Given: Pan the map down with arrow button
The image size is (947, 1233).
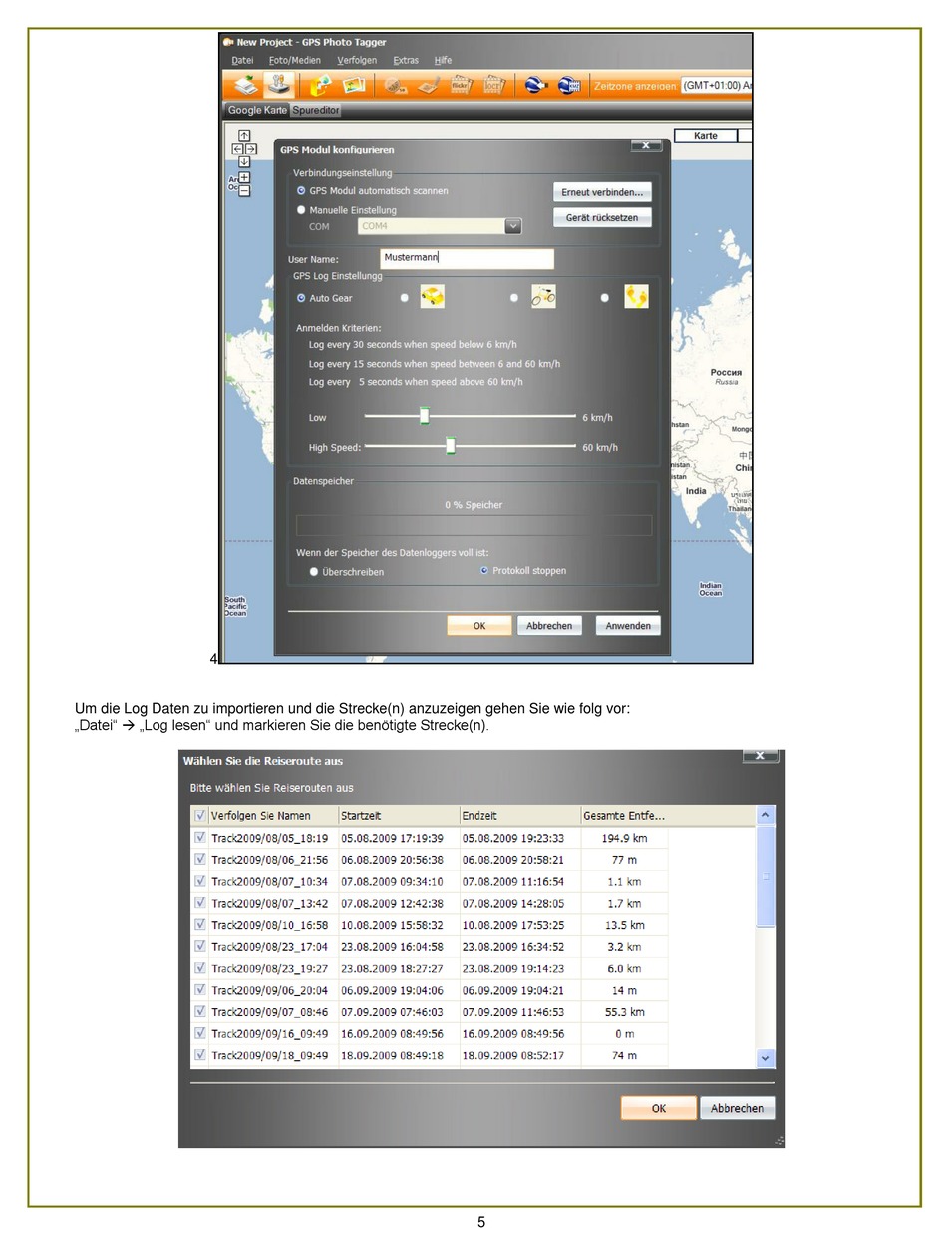Looking at the screenshot, I should tap(244, 161).
